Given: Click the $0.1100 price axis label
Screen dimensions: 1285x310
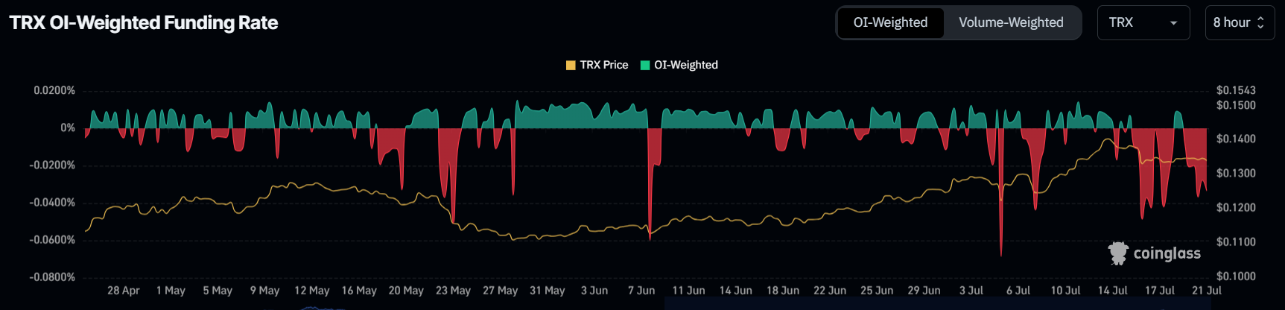Looking at the screenshot, I should [1236, 242].
